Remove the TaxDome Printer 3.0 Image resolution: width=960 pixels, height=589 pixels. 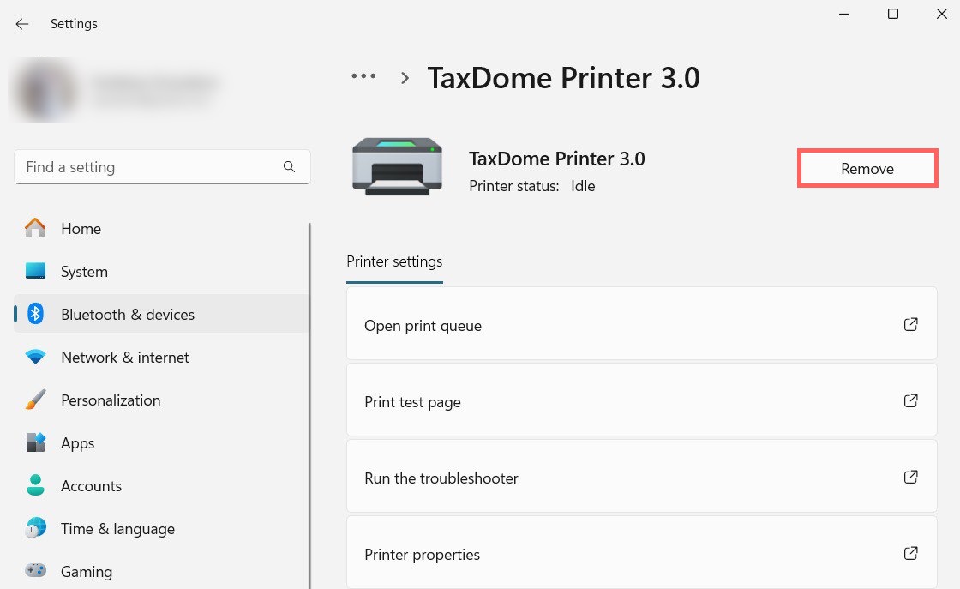pos(867,169)
